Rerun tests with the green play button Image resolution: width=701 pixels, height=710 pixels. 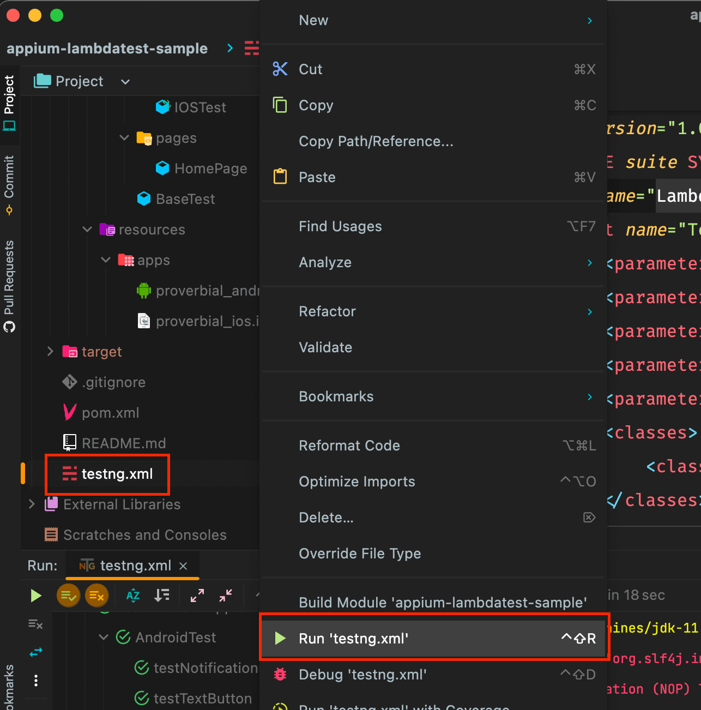point(36,595)
